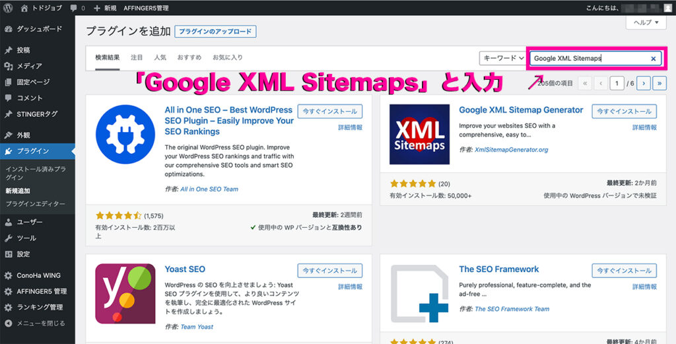Image resolution: width=676 pixels, height=344 pixels.
Task: Open インストール済みプラグイン submenu
Action: tap(36, 173)
